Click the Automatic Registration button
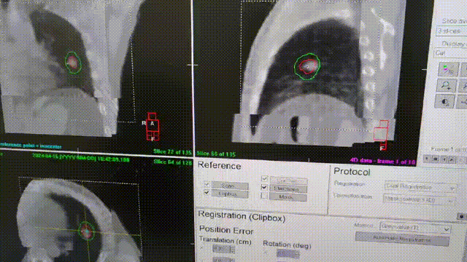 pyautogui.click(x=402, y=239)
